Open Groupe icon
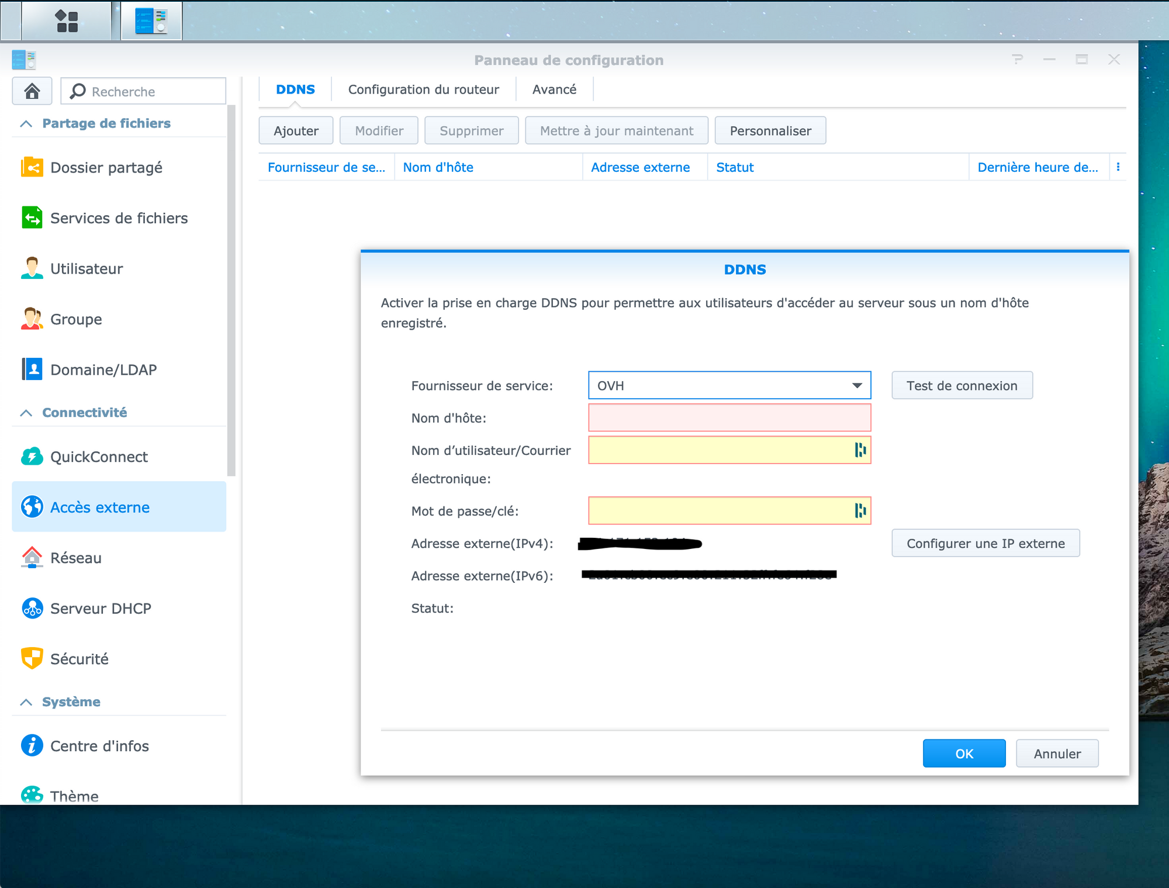Image resolution: width=1169 pixels, height=888 pixels. [x=32, y=319]
